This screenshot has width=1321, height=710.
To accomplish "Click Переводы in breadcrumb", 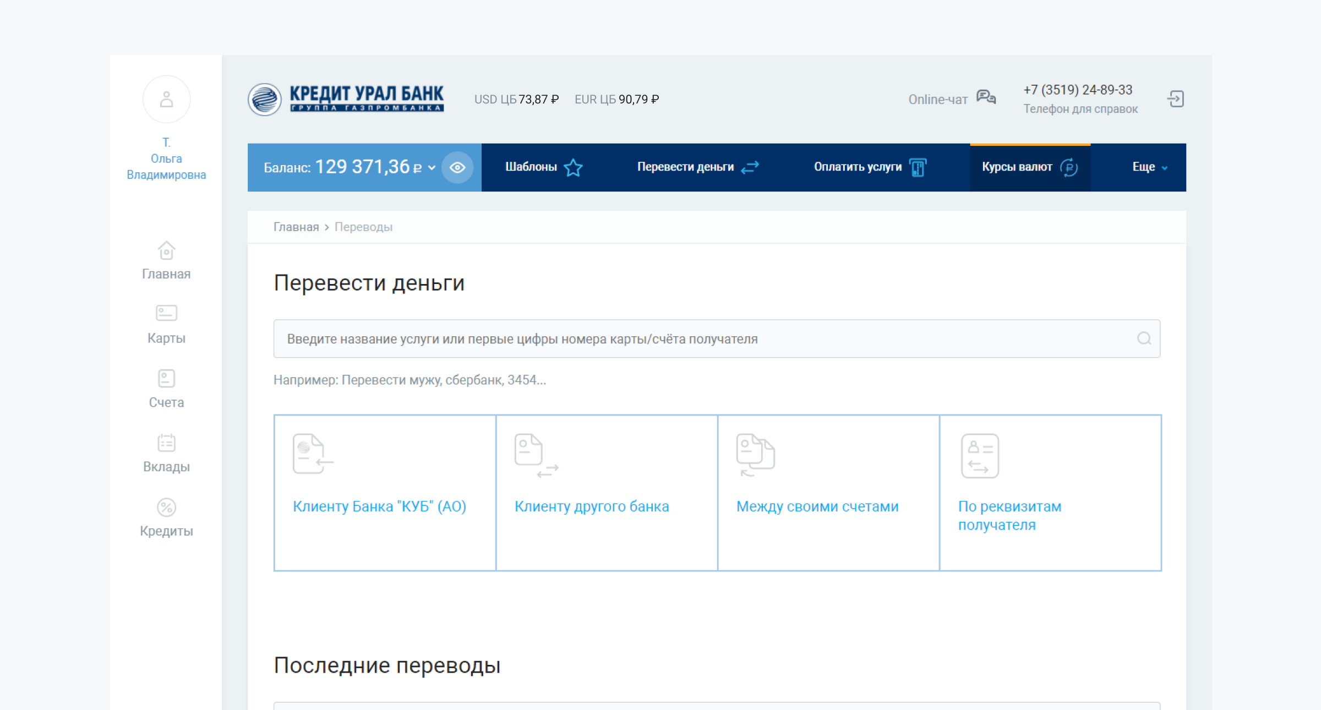I will pyautogui.click(x=363, y=227).
